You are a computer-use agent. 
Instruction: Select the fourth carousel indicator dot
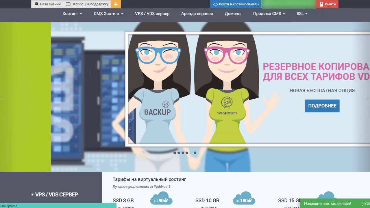coord(187,153)
